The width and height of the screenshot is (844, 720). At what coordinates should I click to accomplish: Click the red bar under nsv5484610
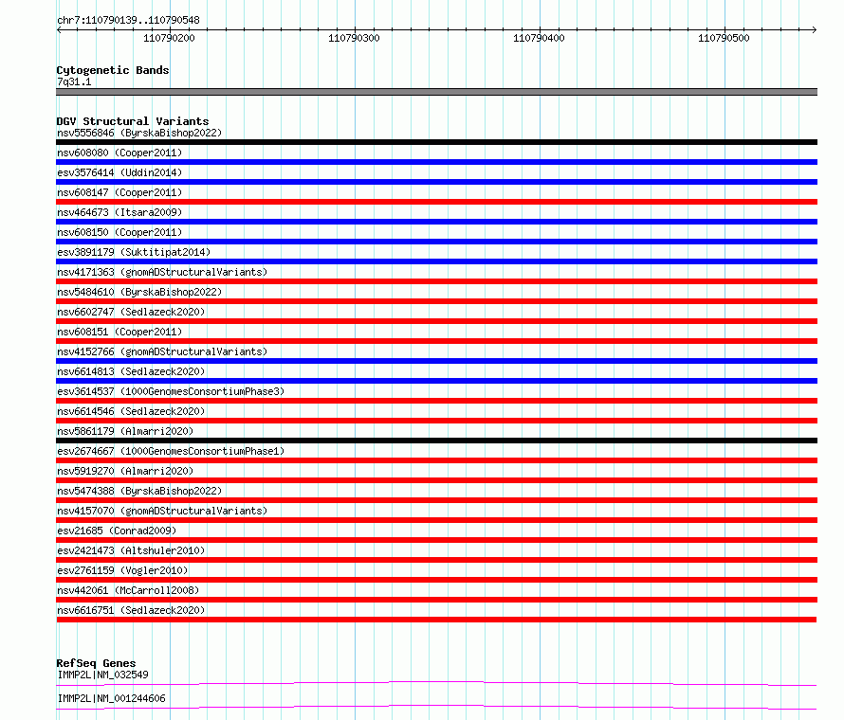point(436,301)
